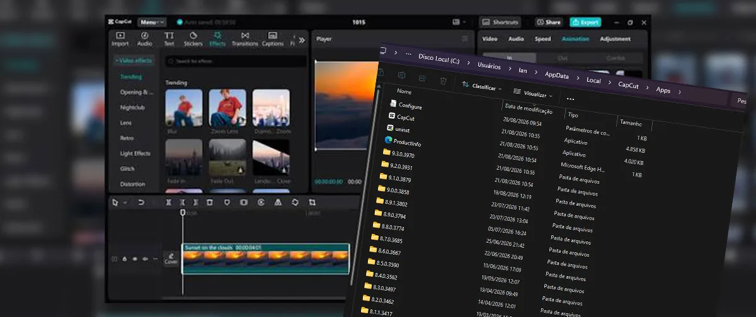756x317 pixels.
Task: Open the layout switcher dropdown in title bar
Action: tap(459, 22)
